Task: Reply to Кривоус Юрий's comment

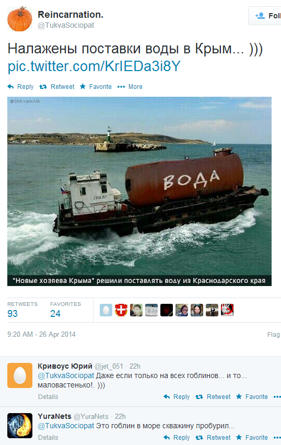Action: click(x=177, y=397)
